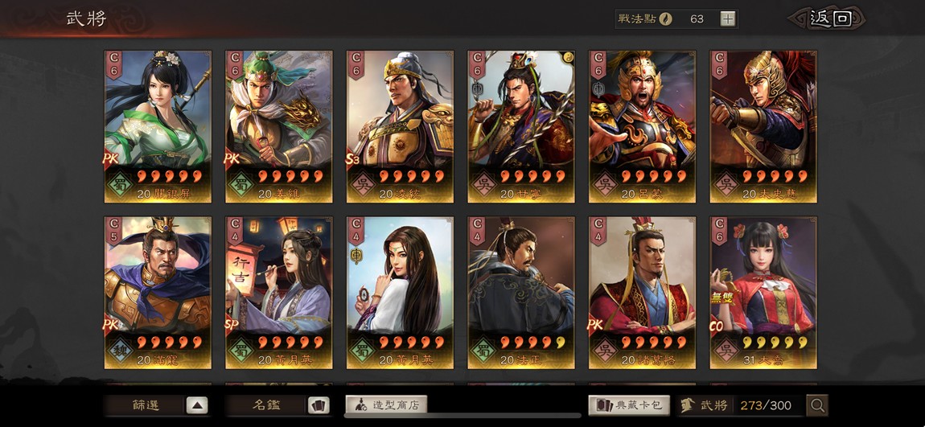
Task: Choose the 甘寧 general card
Action: point(521,127)
